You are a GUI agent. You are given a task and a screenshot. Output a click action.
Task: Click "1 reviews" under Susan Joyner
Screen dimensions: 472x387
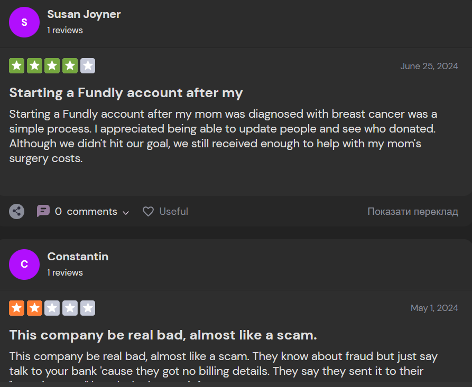pyautogui.click(x=65, y=31)
